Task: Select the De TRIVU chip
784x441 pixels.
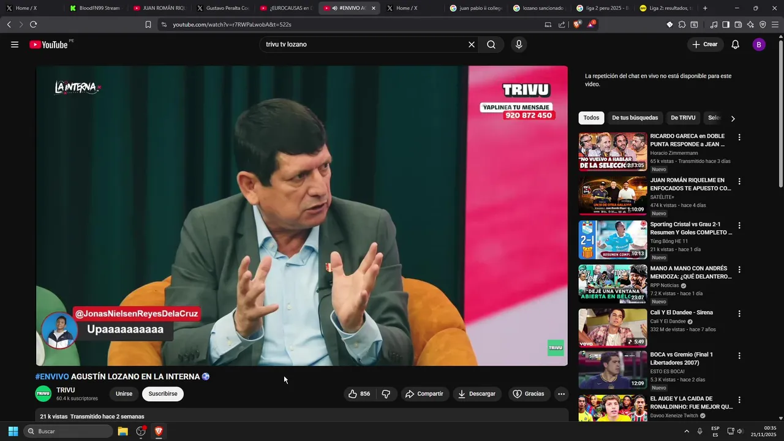Action: [x=683, y=118]
